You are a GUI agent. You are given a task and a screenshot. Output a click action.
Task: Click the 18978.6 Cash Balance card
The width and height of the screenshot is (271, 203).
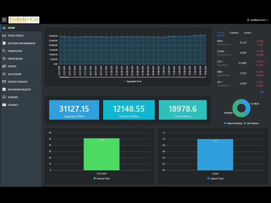tap(183, 110)
